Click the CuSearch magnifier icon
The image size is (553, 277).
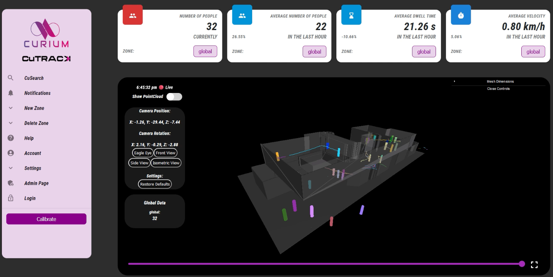tap(11, 78)
